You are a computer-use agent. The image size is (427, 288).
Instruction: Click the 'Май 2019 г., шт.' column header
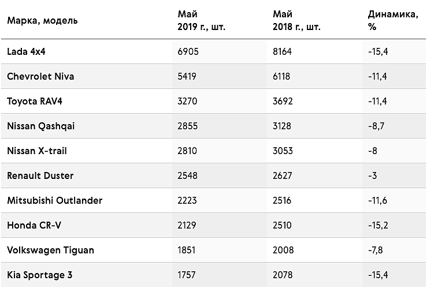202,20
